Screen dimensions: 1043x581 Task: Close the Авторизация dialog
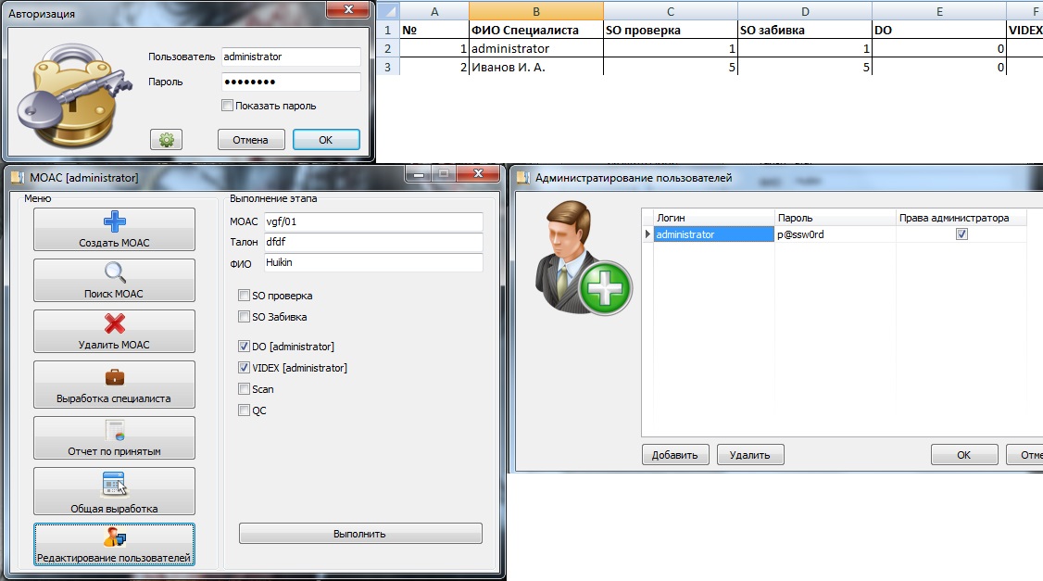point(348,10)
